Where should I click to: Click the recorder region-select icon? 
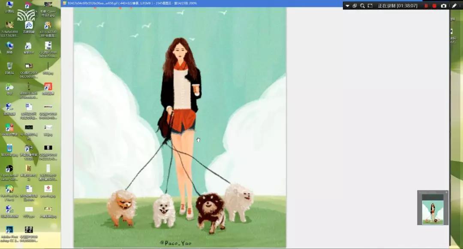pyautogui.click(x=370, y=6)
